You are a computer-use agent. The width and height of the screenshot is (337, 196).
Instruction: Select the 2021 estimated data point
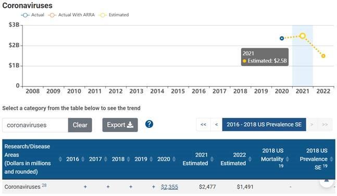point(303,36)
